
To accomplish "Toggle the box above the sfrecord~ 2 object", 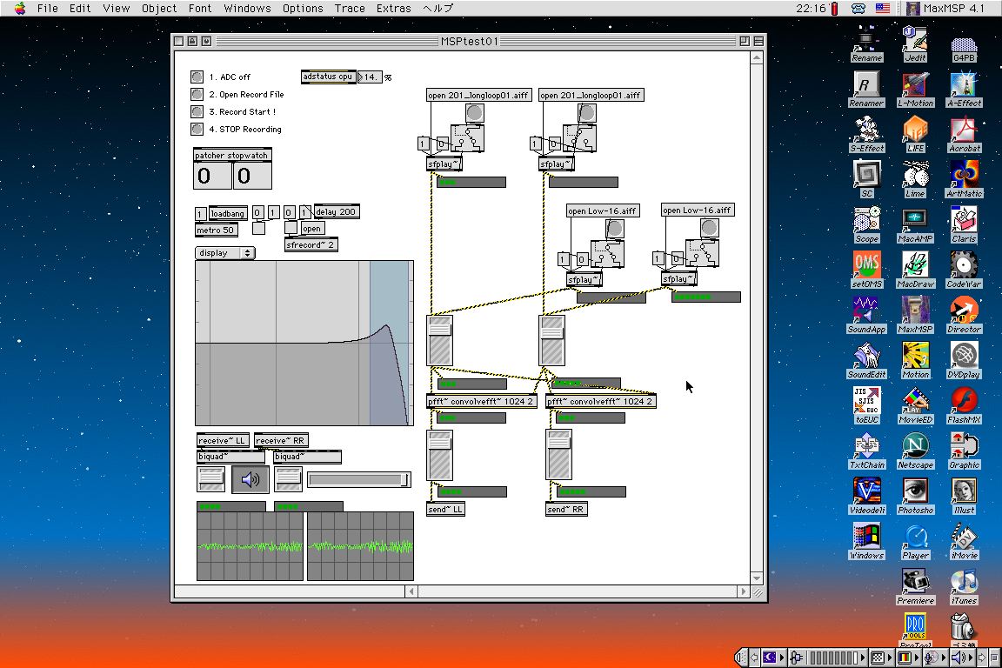I will 291,228.
